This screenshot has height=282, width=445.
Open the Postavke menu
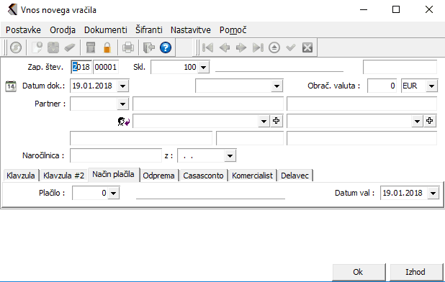click(23, 30)
